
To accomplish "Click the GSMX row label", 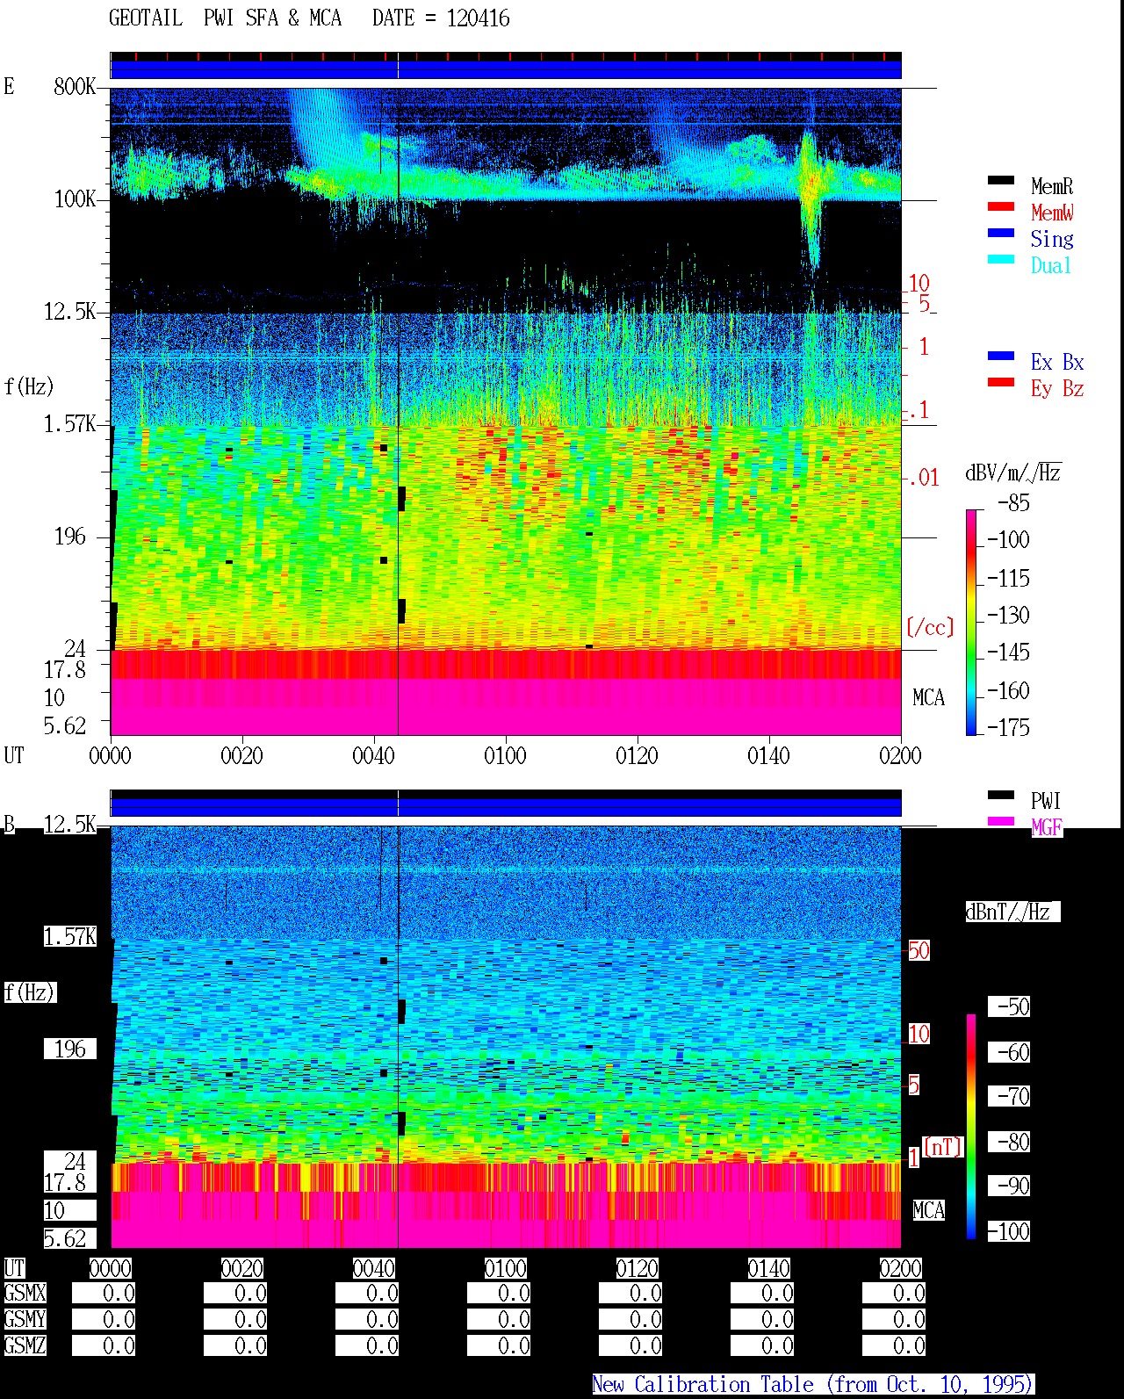I will pos(25,1294).
